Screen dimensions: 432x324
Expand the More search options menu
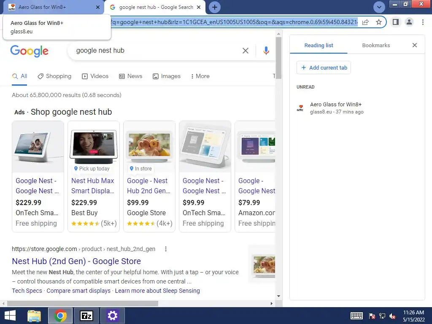[x=200, y=76]
